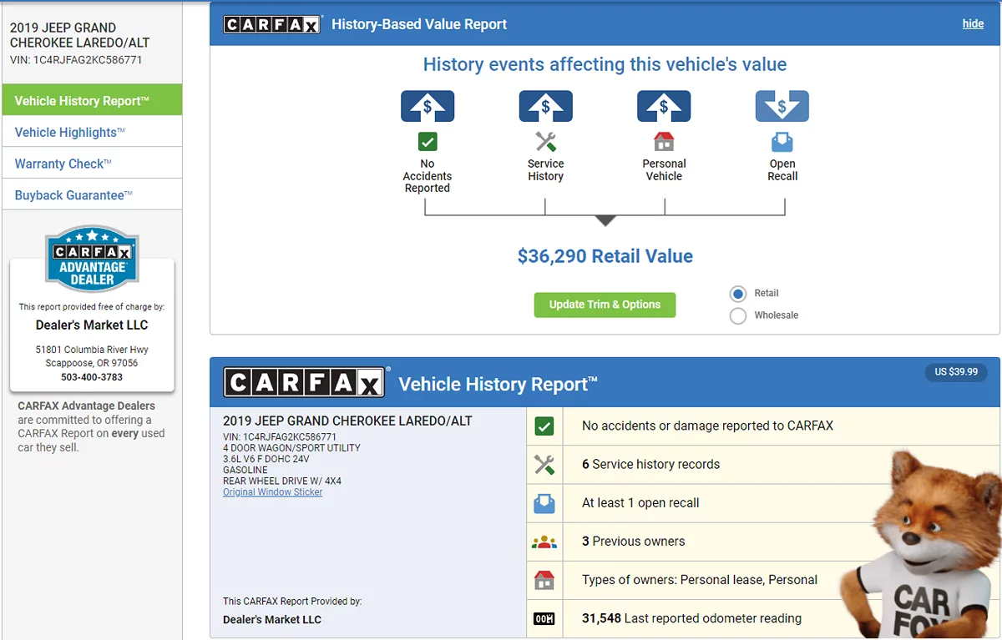
Task: Click the open recall icon in report summary
Action: click(544, 503)
